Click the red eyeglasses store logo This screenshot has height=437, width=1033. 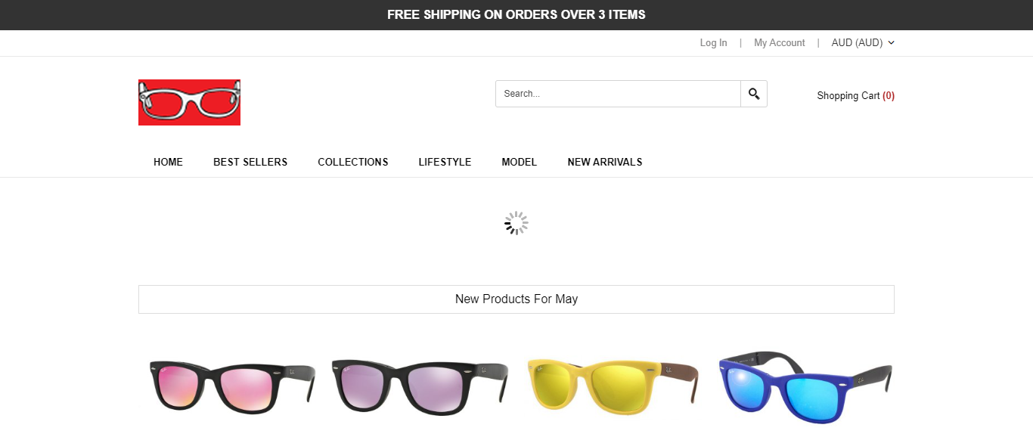189,102
